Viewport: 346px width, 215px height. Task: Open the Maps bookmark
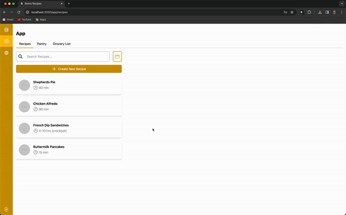tap(41, 20)
